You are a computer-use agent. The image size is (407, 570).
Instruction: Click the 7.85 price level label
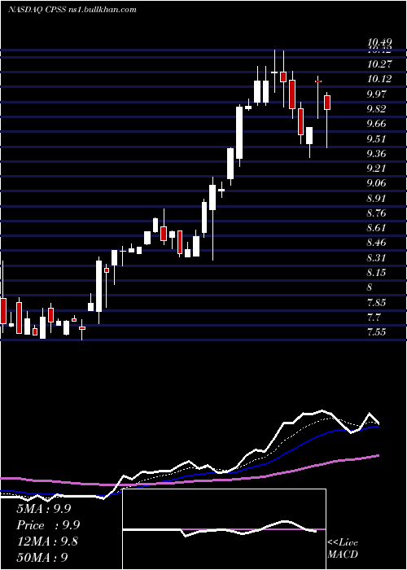(378, 303)
